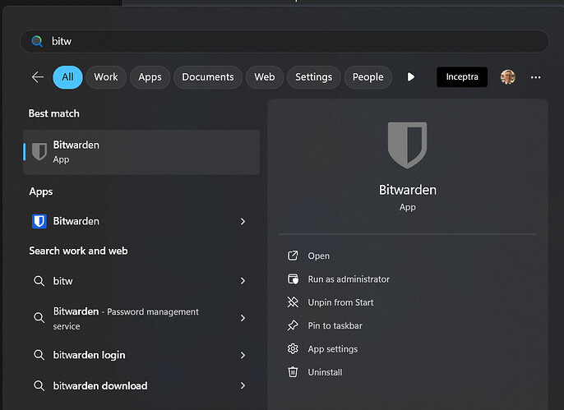Click search icon beside 'bitw' suggestion
The image size is (564, 410).
(39, 281)
